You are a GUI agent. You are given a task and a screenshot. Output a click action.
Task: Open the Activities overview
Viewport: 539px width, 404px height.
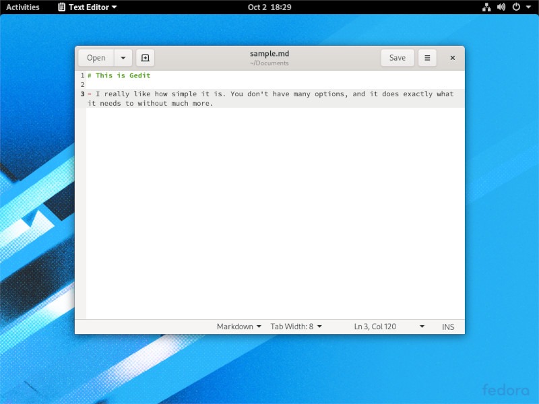tap(24, 7)
